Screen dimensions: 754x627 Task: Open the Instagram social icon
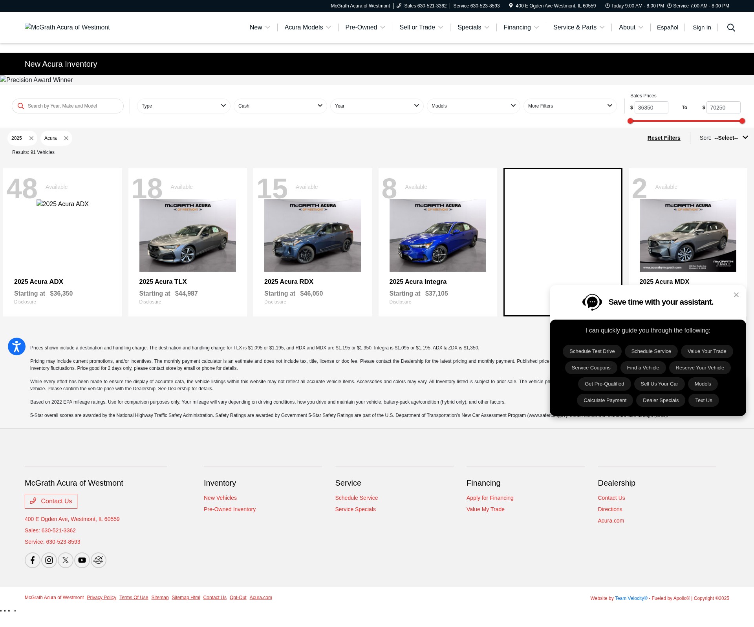click(49, 560)
